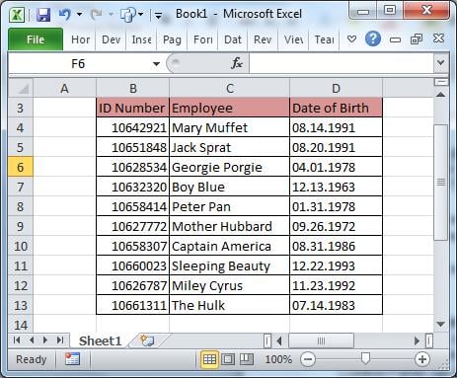Screen dimensions: 457x378
Task: Click the zoom slider handle
Action: tap(365, 358)
